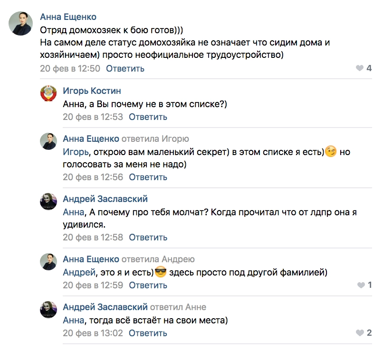Click the mention 'Игорь' in Anna's reply
The width and height of the screenshot is (383, 349).
pyautogui.click(x=75, y=152)
